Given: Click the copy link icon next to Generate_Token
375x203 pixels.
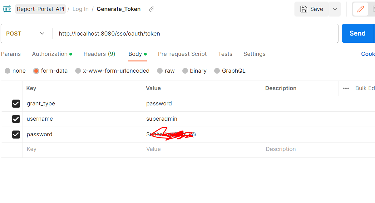Looking at the screenshot, I should pyautogui.click(x=151, y=9).
